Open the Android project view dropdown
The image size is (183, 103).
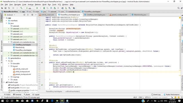(x=10, y=15)
